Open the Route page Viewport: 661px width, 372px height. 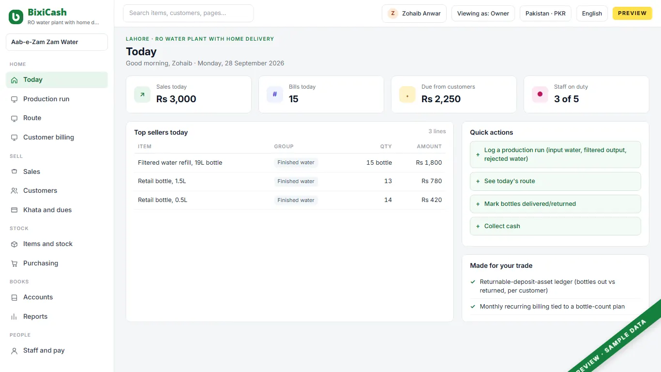(57, 118)
